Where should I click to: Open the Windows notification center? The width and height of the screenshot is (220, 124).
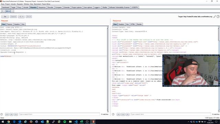[x=216, y=122]
